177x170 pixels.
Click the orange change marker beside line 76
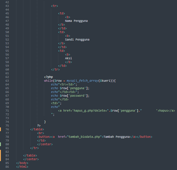click(x=1, y=129)
